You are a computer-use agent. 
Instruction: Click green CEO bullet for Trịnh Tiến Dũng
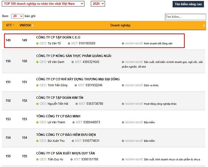click(37, 85)
